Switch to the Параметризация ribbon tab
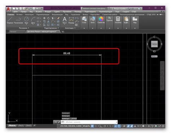This screenshot has height=134, width=171. (43, 14)
